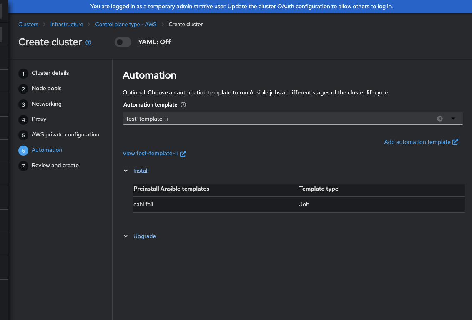Click the external link icon beside Add automation template
The height and width of the screenshot is (320, 472).
tap(455, 142)
